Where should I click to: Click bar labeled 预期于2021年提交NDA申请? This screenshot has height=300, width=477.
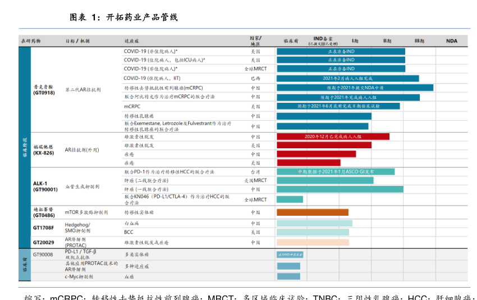[355, 88]
